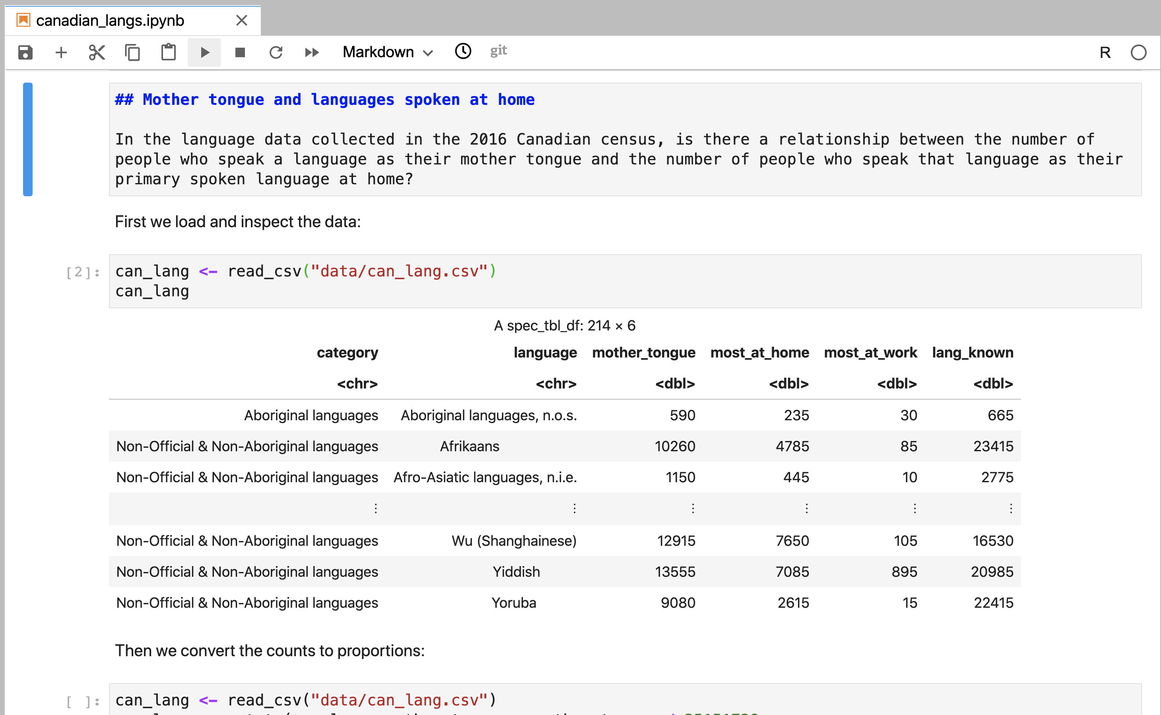Click mother_tongue value 590
The width and height of the screenshot is (1161, 715).
click(683, 415)
